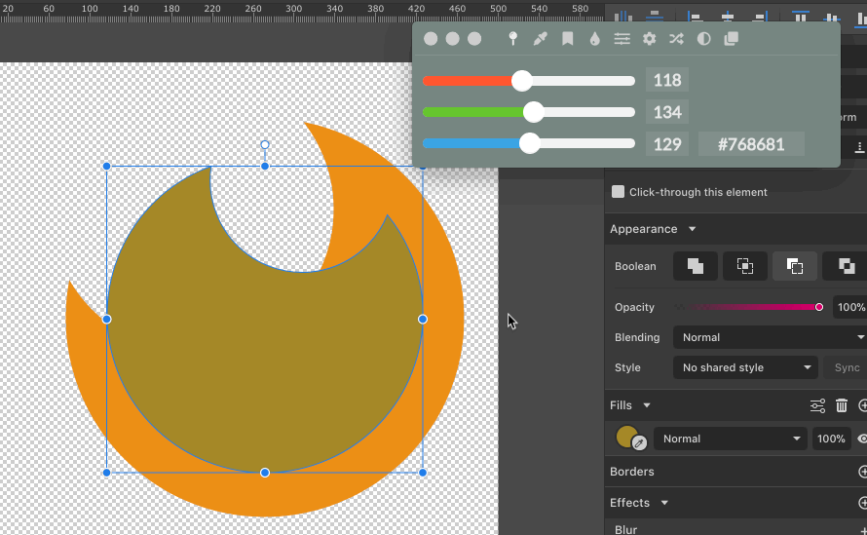Image resolution: width=867 pixels, height=535 pixels.
Task: Collapse the Fills section arrow
Action: click(647, 405)
